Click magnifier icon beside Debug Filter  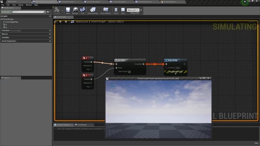click(x=141, y=10)
